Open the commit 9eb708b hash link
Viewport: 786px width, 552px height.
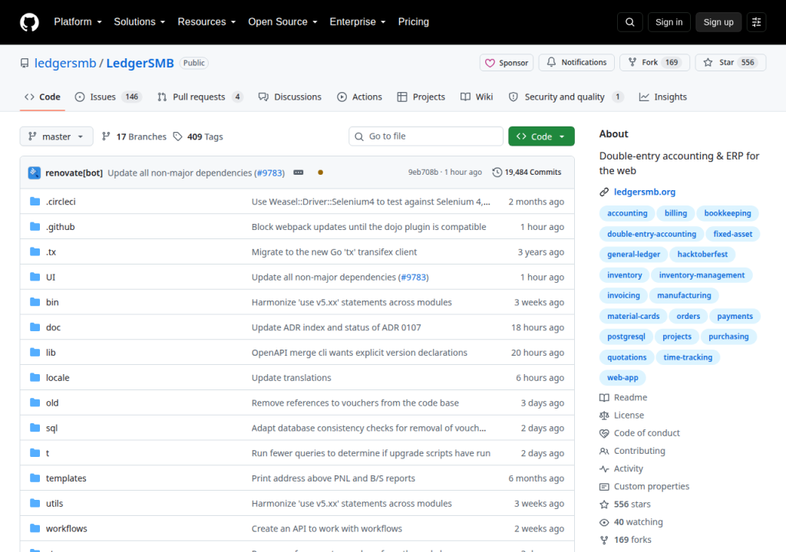pyautogui.click(x=423, y=172)
